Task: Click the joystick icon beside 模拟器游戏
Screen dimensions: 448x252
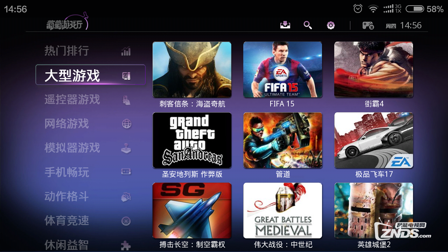Action: [126, 148]
